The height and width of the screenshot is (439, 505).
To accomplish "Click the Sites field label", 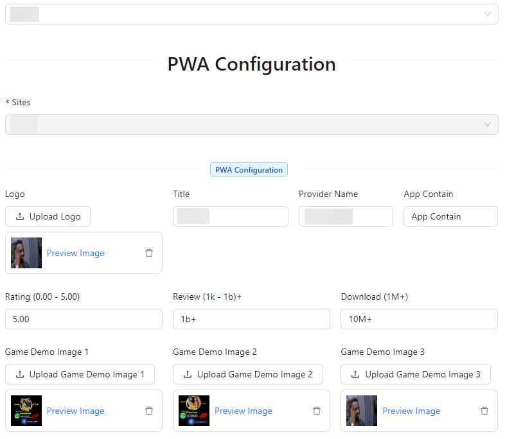I will click(x=21, y=102).
